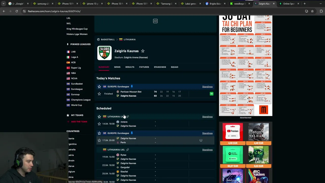Toggle favorite star for scheduled Euroleague header
325x183 pixels.
99,133
